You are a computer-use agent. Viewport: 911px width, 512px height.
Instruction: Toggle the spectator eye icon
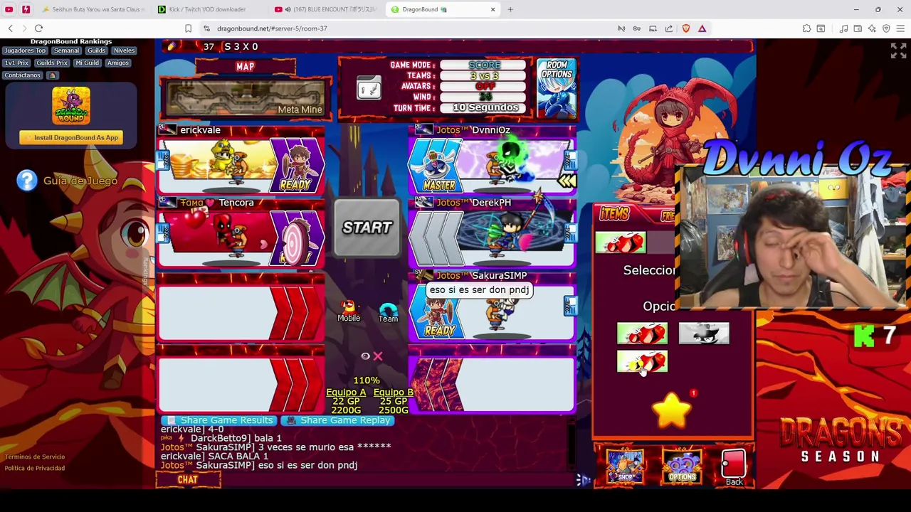coord(365,356)
